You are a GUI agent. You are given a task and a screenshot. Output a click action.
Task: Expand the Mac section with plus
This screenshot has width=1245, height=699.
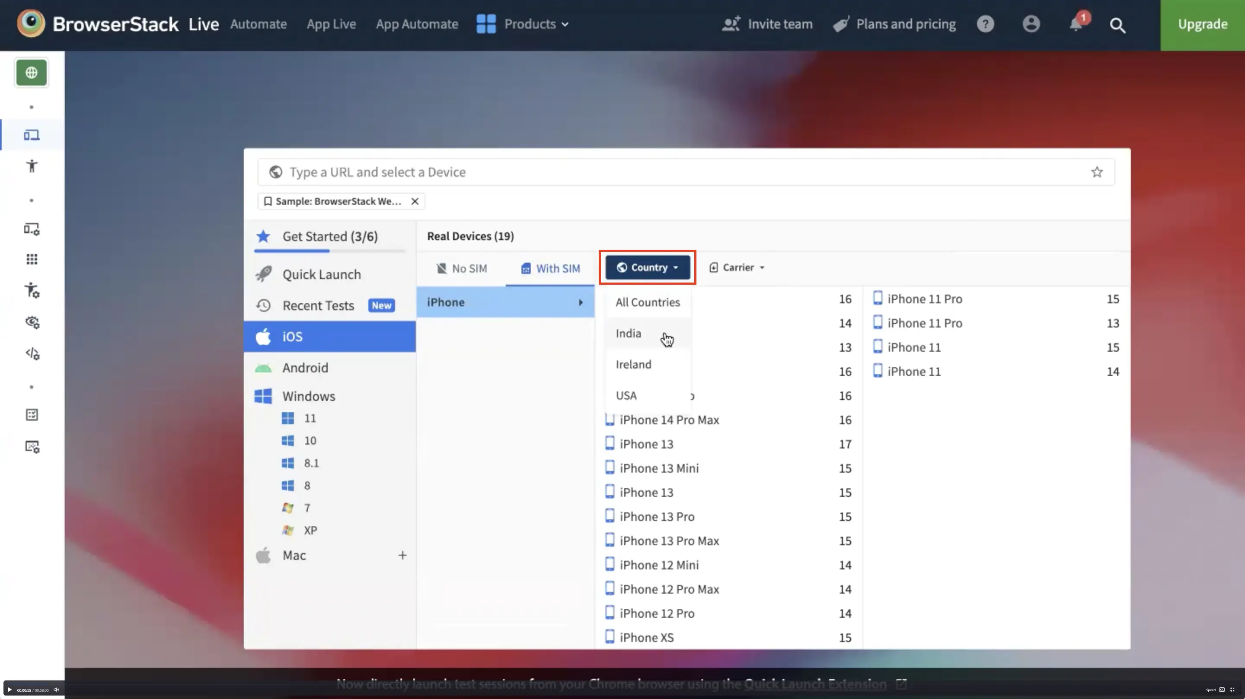pos(402,556)
